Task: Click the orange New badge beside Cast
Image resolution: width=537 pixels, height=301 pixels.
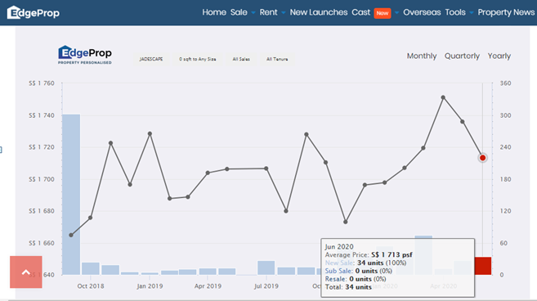Action: [383, 13]
